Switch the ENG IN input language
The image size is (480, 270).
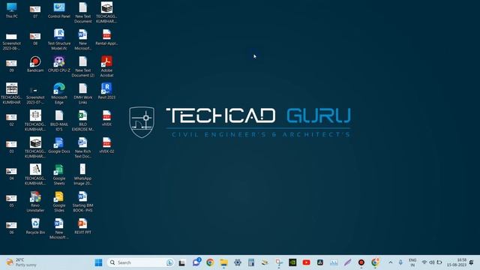point(412,262)
